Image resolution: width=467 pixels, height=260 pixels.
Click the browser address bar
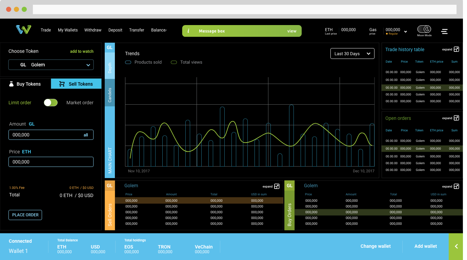[x=245, y=9]
